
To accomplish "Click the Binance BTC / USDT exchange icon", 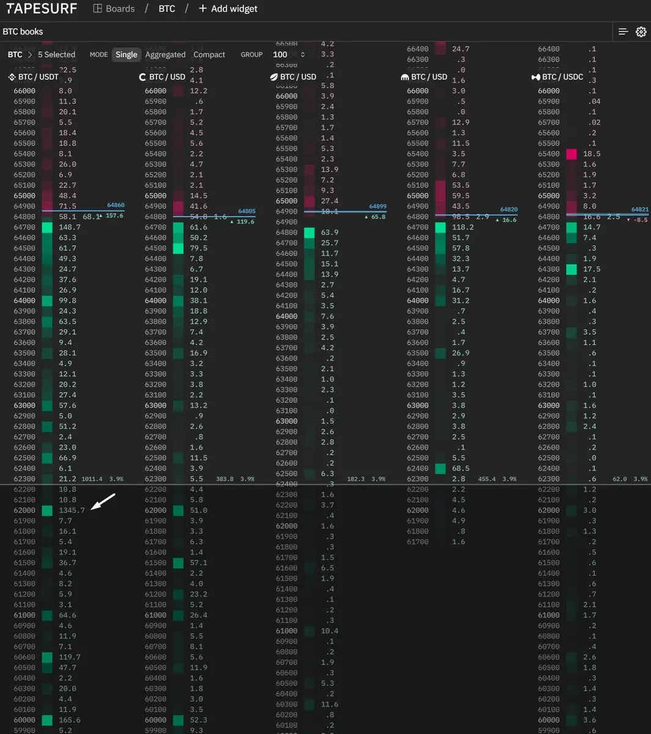I will pyautogui.click(x=12, y=77).
